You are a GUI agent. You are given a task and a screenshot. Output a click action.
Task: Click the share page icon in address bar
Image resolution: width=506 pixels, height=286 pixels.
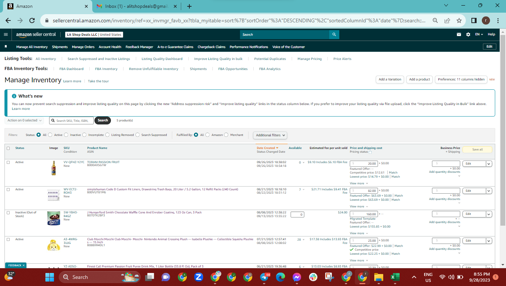tap(447, 21)
